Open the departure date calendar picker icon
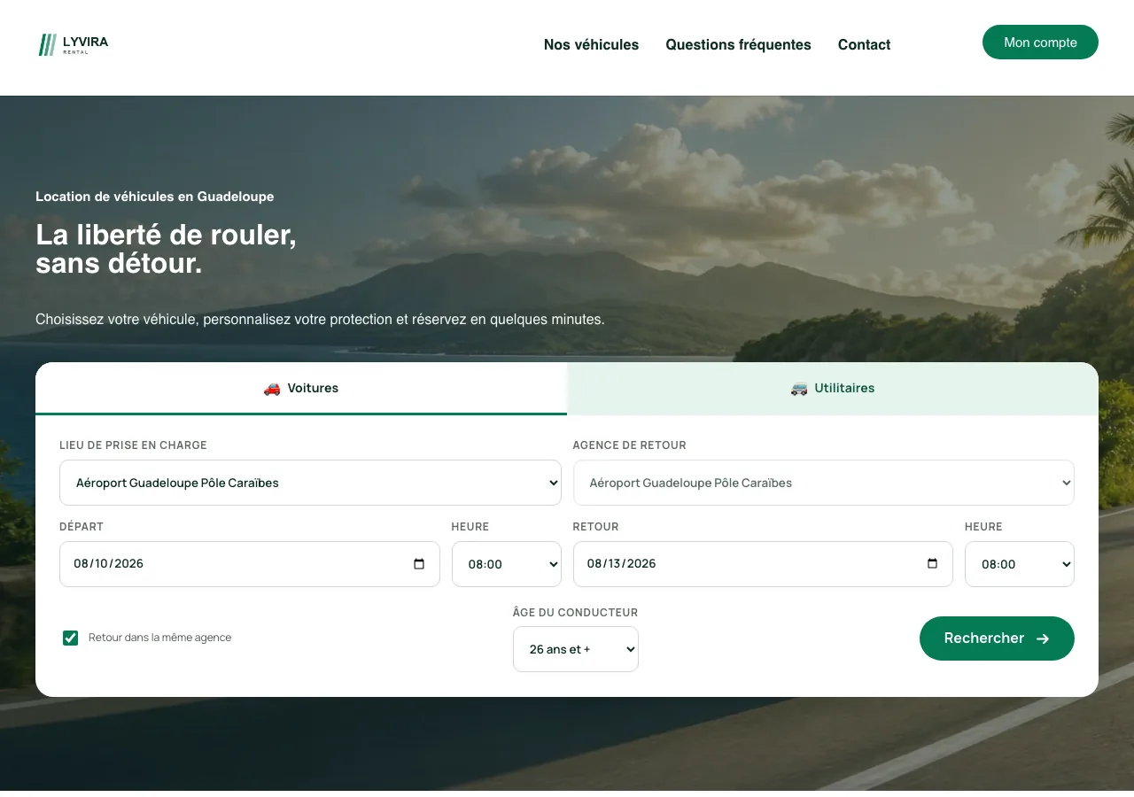Viewport: 1134px width, 797px height. [419, 564]
